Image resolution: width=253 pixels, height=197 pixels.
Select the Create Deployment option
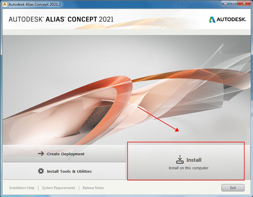pyautogui.click(x=65, y=154)
